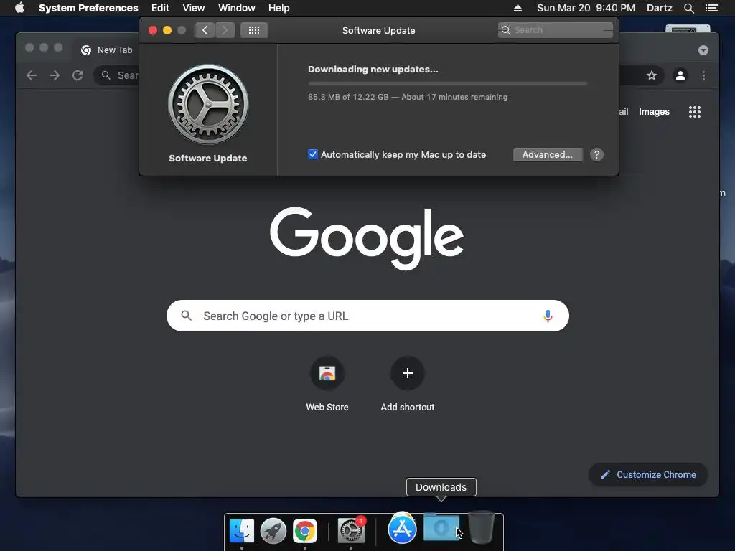
Task: Click the date and time in menu bar
Action: [x=586, y=8]
